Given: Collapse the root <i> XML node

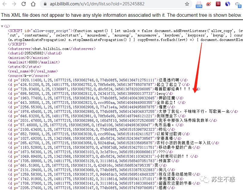Looking at the screenshot, I should [x=2, y=26].
